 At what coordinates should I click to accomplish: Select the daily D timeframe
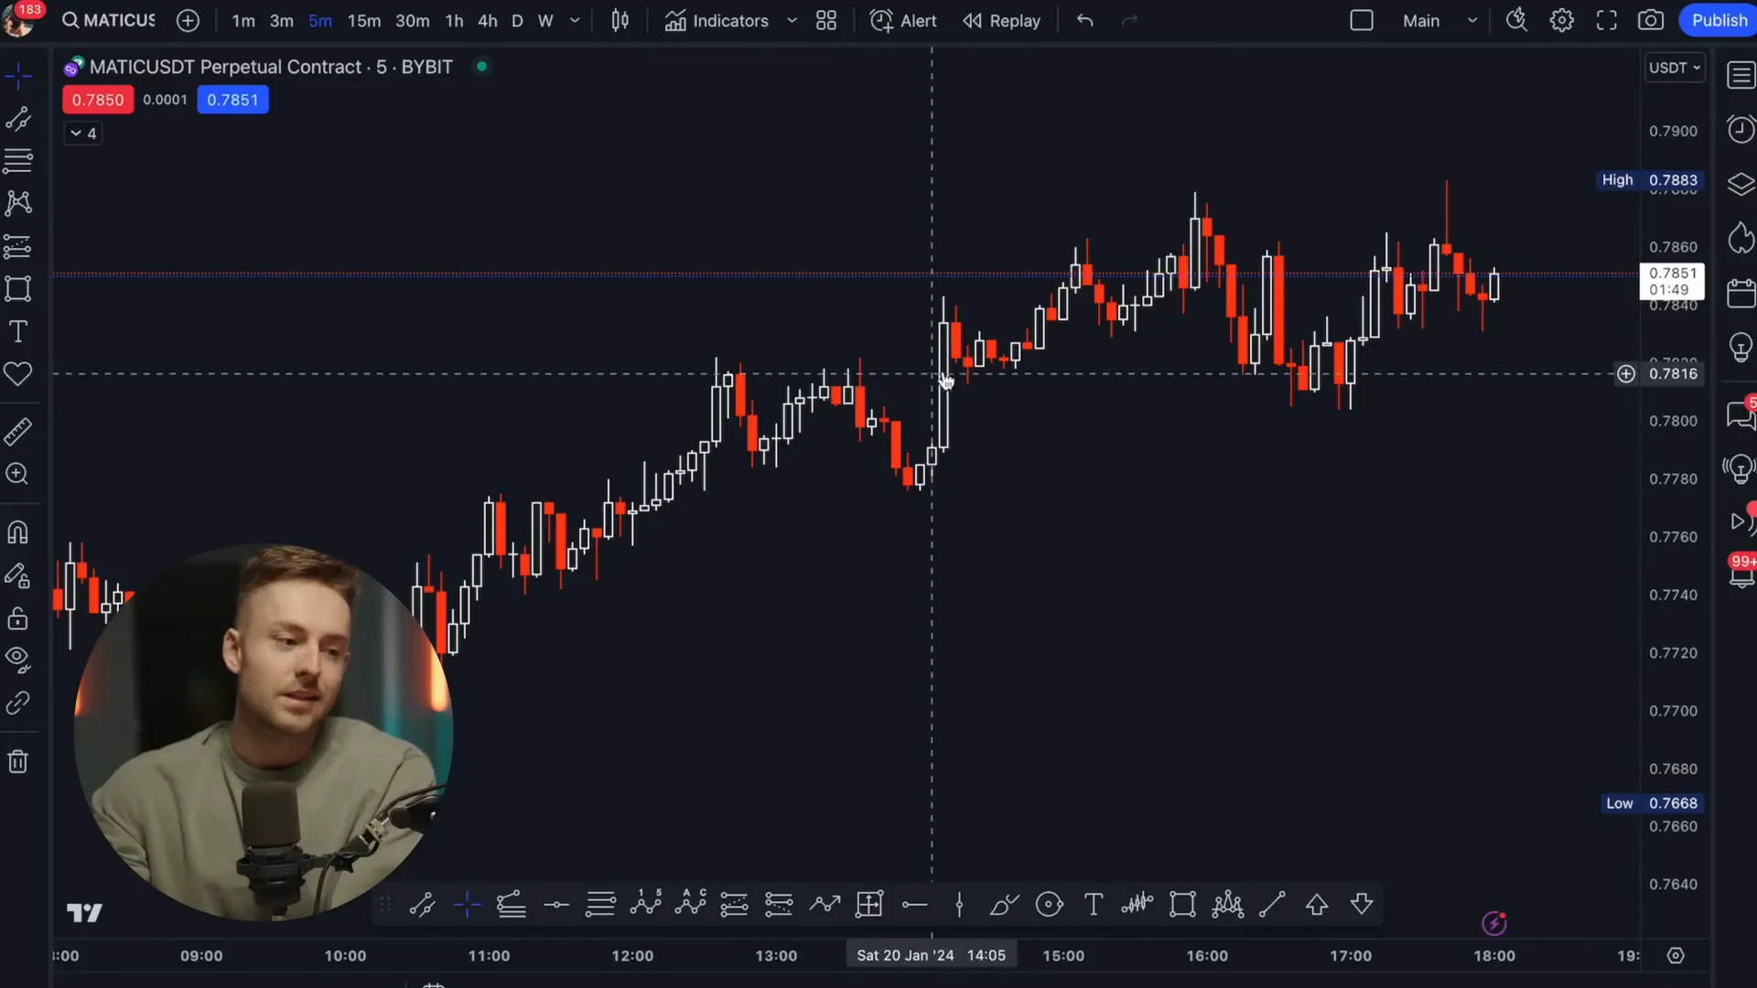point(517,20)
